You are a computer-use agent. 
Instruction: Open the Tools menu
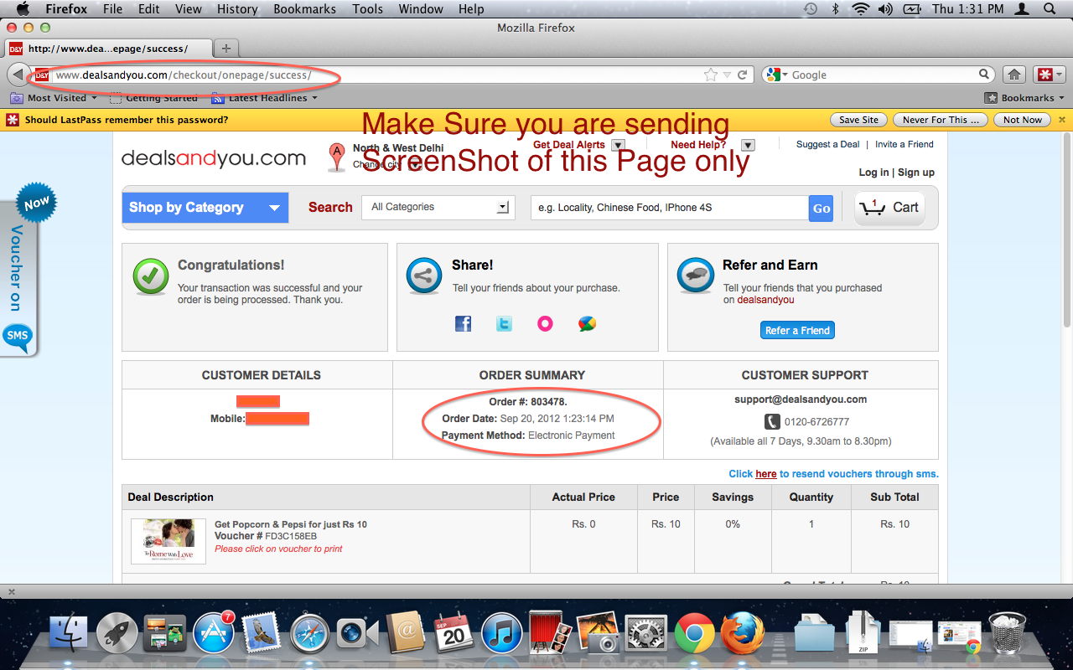coord(367,9)
